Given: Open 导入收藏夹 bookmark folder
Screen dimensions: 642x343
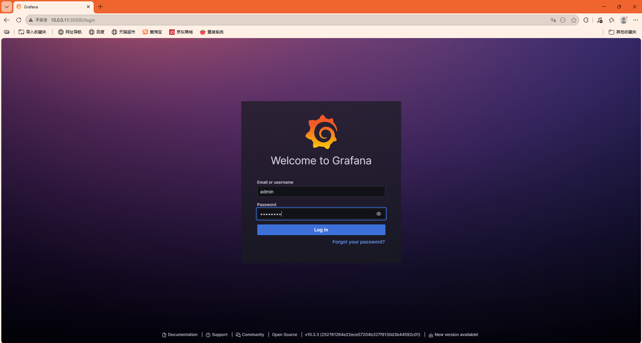Looking at the screenshot, I should [x=32, y=32].
